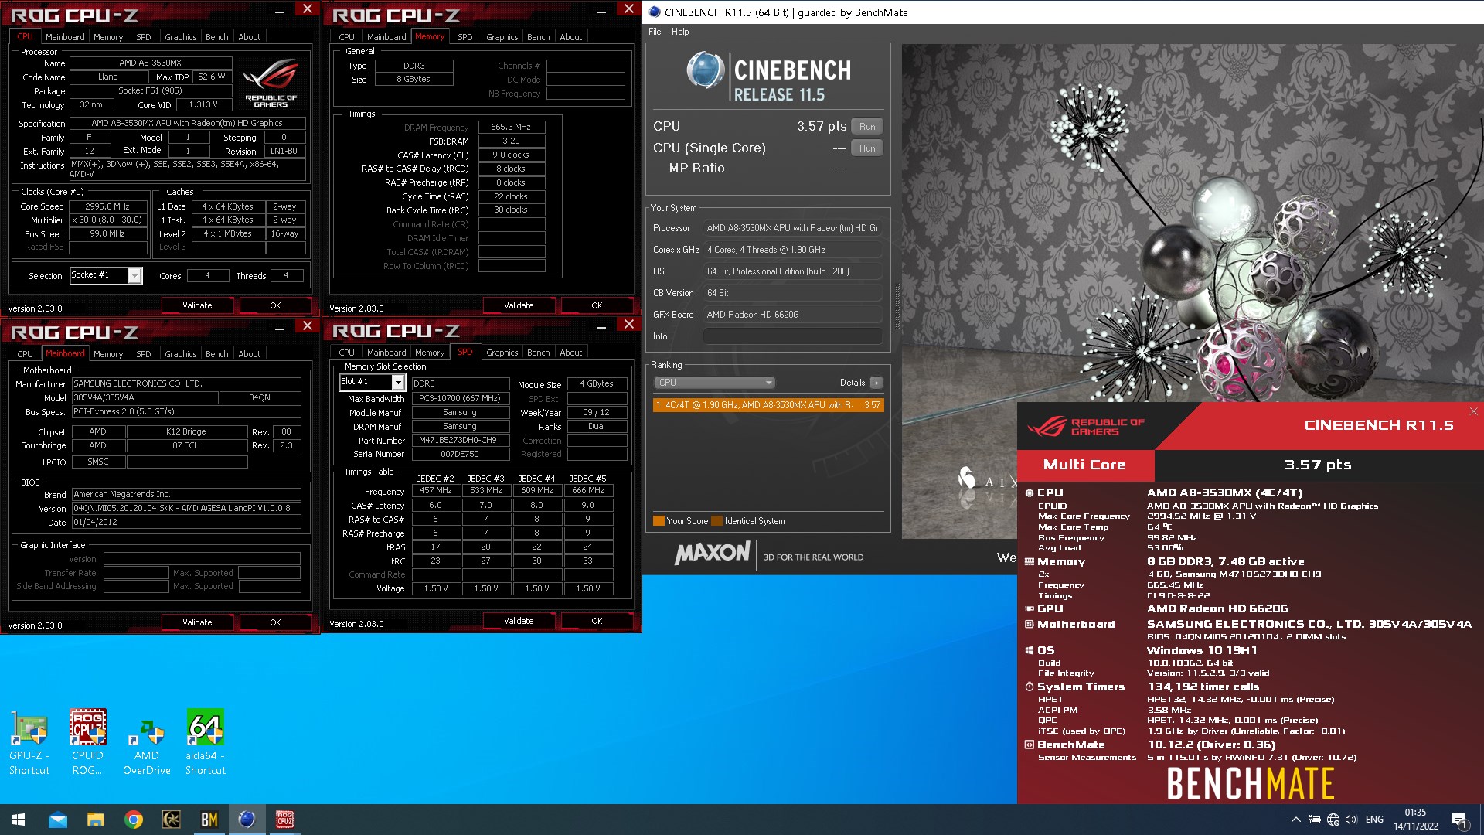The width and height of the screenshot is (1484, 835).
Task: Click the Info text field in Cinebench
Action: pos(792,336)
